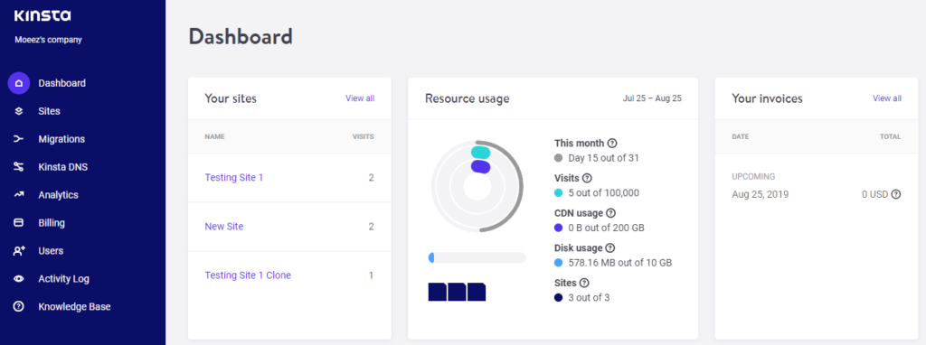Image resolution: width=926 pixels, height=345 pixels.
Task: Click the Activity Log eye icon
Action: pyautogui.click(x=18, y=279)
